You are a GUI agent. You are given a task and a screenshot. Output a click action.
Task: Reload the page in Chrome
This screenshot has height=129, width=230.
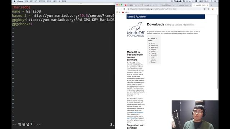tap(124, 9)
